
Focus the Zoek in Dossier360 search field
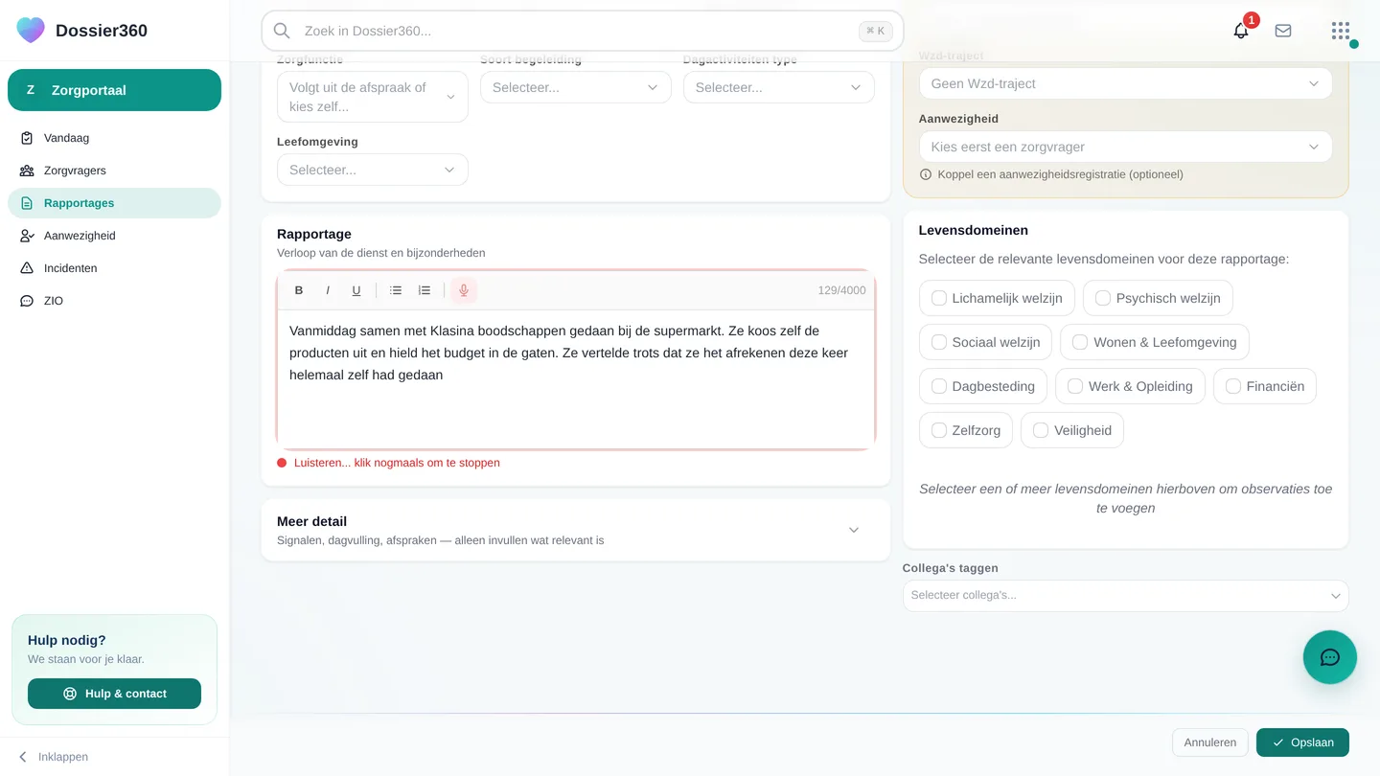(583, 31)
